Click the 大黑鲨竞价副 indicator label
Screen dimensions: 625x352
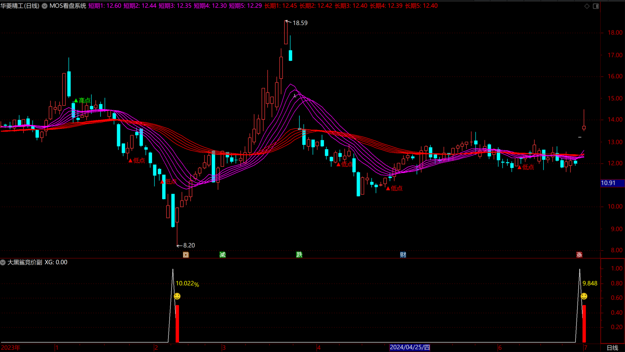pos(25,262)
